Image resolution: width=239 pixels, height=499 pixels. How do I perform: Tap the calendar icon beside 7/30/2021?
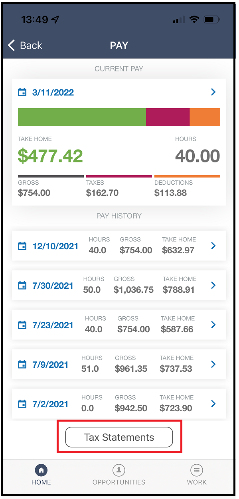point(22,286)
